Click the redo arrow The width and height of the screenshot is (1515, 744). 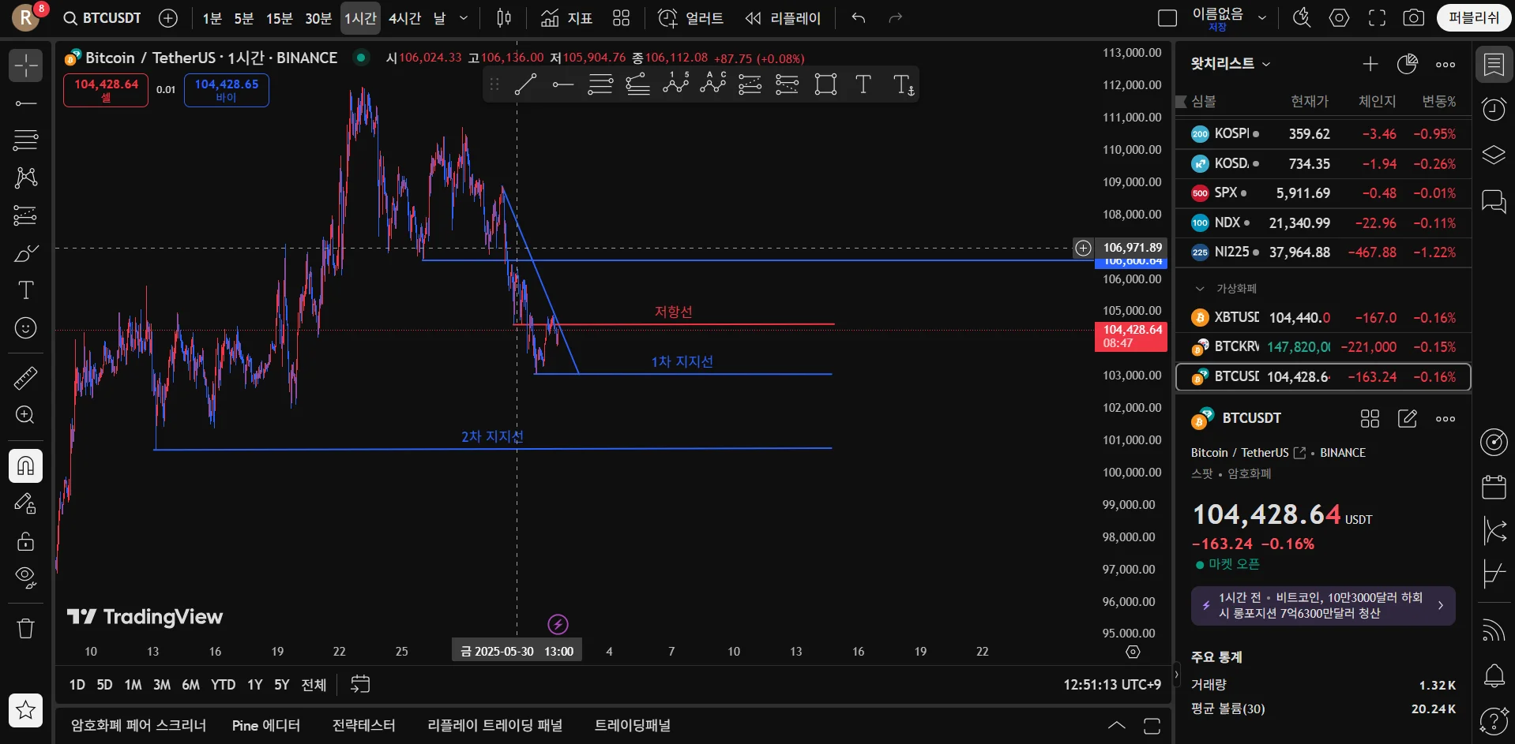[x=895, y=18]
